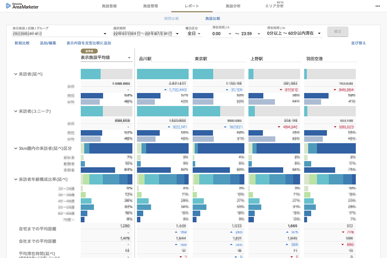
Task: Collapse the 来訪者年齢構成比率(延べ) section
Action: [15, 179]
